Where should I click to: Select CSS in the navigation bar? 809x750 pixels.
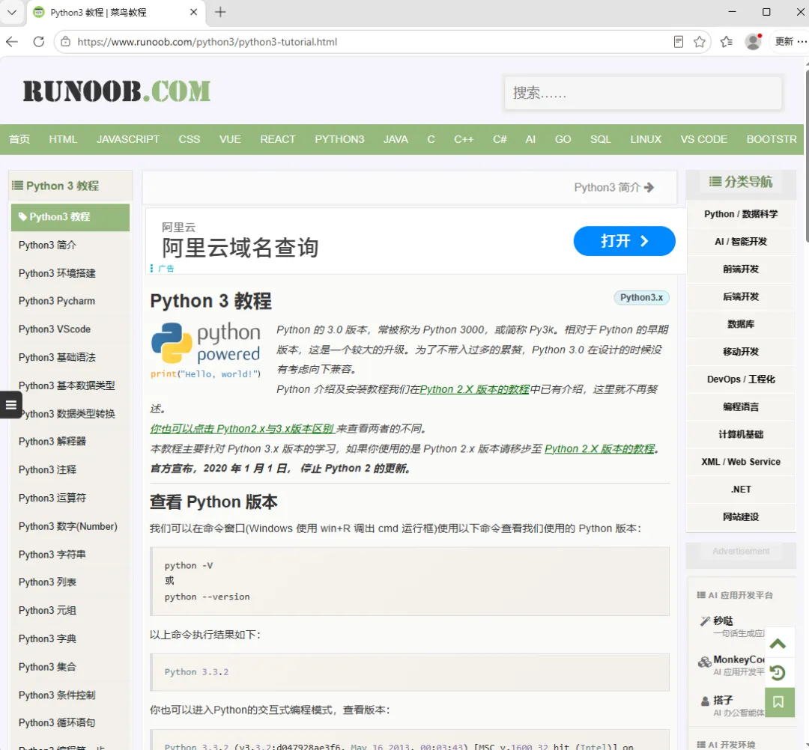pyautogui.click(x=190, y=139)
